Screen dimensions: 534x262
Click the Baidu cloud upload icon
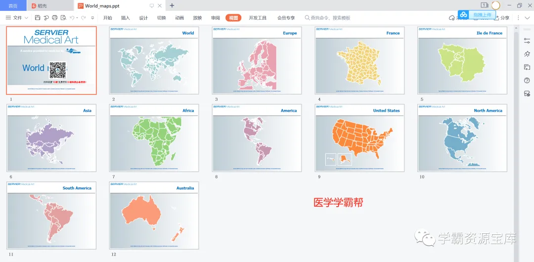[463, 15]
